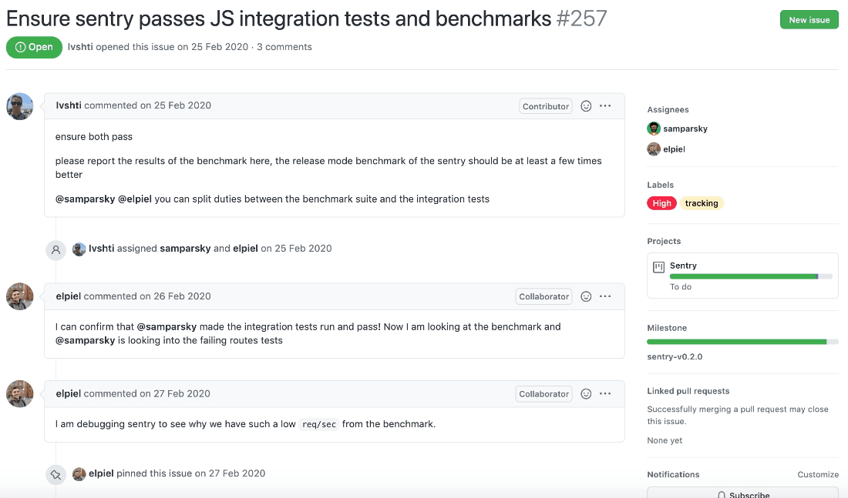
Task: Click elpiel avatar in Assignees
Action: [x=653, y=149]
